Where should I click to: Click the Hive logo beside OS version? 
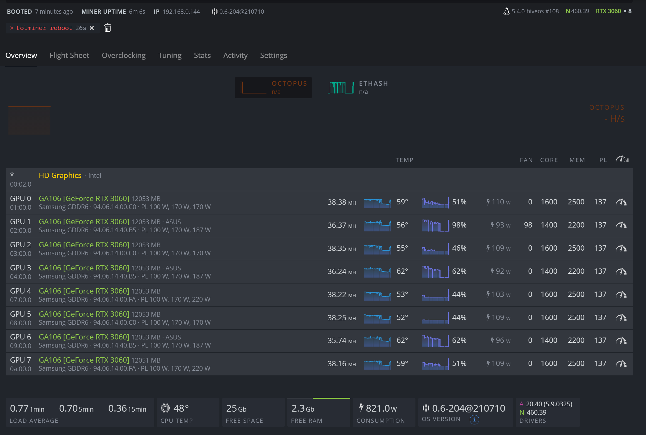pyautogui.click(x=426, y=408)
